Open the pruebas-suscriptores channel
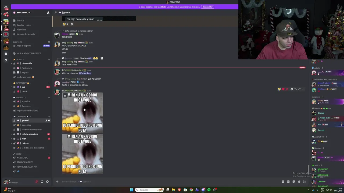This screenshot has width=344, height=193. [x=31, y=129]
